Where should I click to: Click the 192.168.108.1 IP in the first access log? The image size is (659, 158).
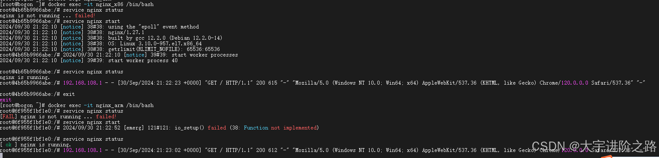tap(82, 83)
